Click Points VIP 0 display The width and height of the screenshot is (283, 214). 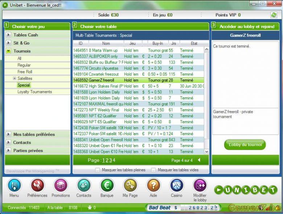click(x=228, y=15)
